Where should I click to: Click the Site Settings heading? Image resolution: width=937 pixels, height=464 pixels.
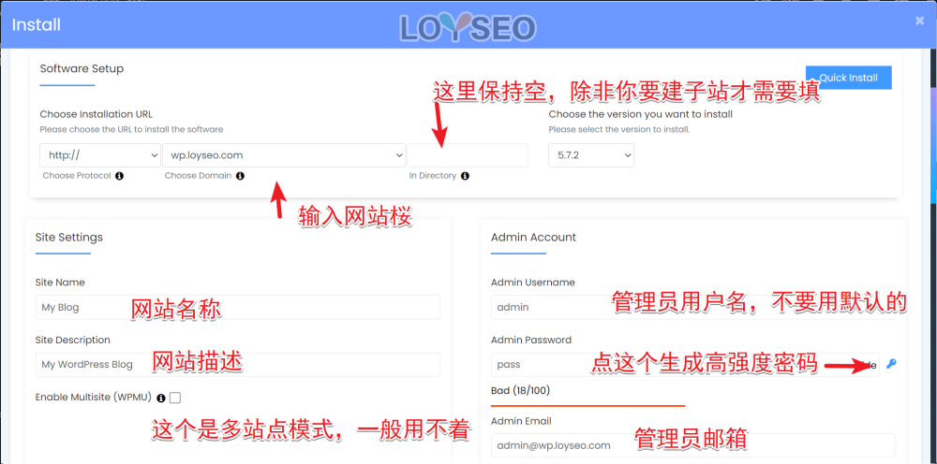point(69,238)
